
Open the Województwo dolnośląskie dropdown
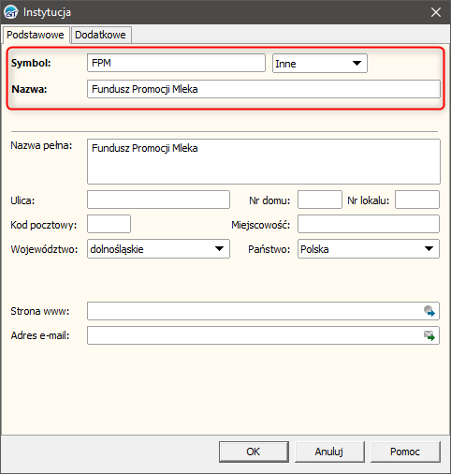point(158,249)
